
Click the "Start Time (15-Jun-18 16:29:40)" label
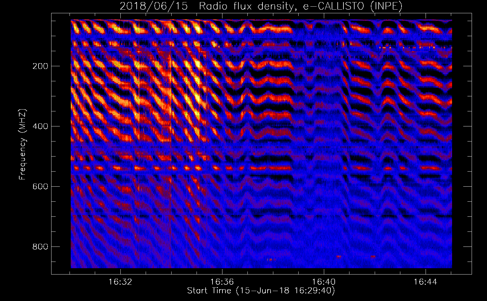tap(261, 291)
